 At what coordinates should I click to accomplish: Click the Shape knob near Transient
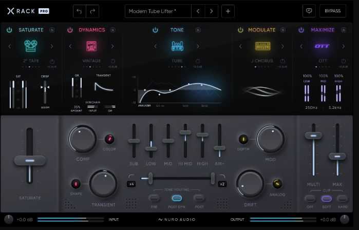76,184
